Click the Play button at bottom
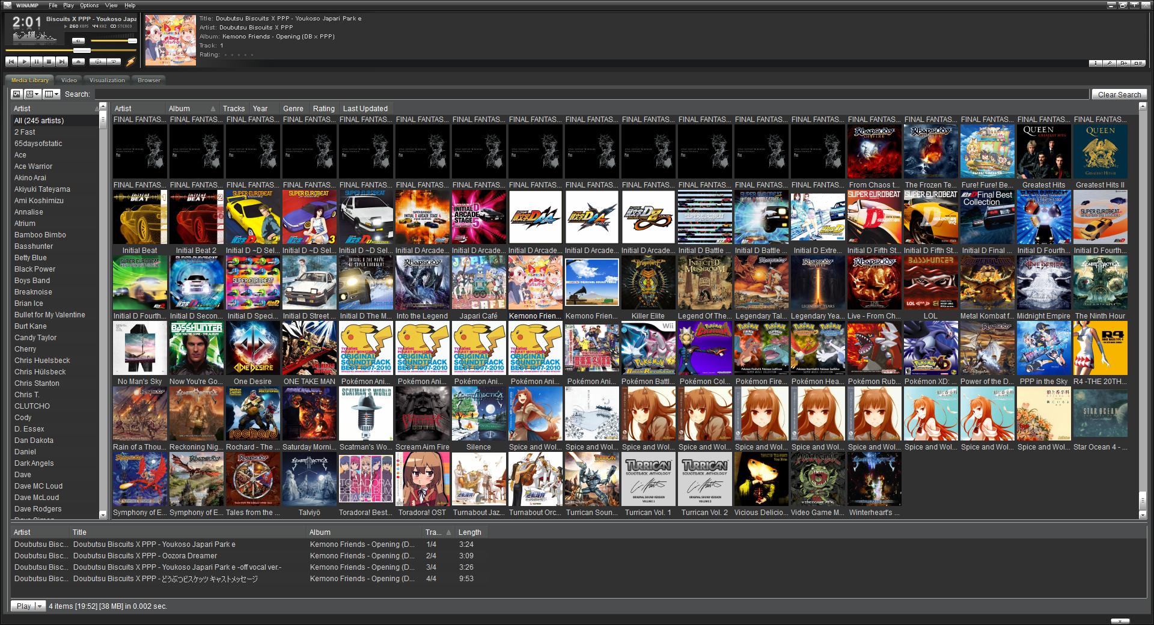 [x=23, y=606]
